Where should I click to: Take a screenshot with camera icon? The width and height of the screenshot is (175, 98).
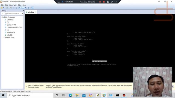[x=108, y=2]
